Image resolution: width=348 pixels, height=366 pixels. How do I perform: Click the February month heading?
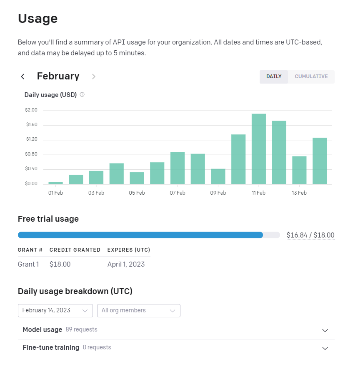tap(58, 76)
